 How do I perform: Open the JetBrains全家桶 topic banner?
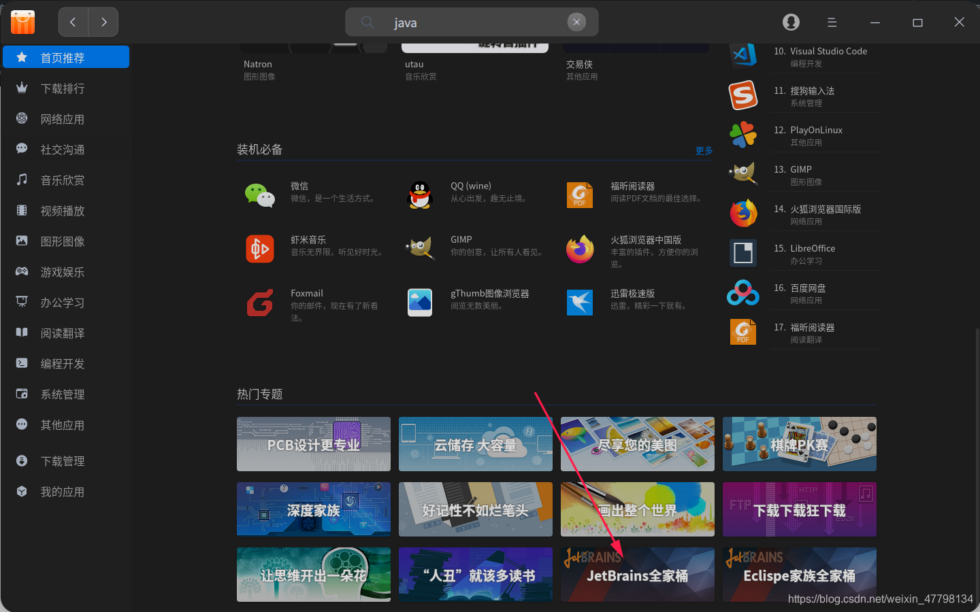point(638,575)
